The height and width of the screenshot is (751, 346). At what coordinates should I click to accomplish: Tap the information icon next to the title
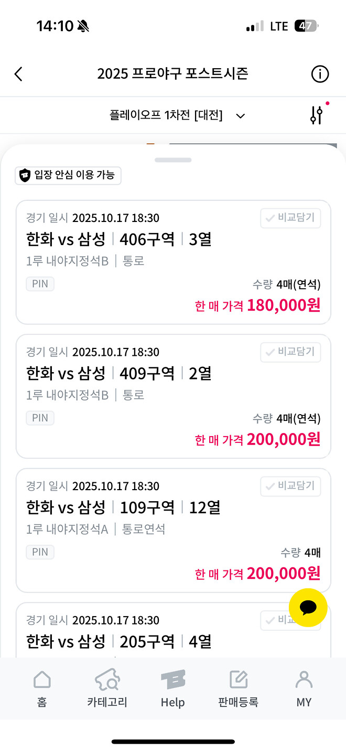(x=320, y=74)
